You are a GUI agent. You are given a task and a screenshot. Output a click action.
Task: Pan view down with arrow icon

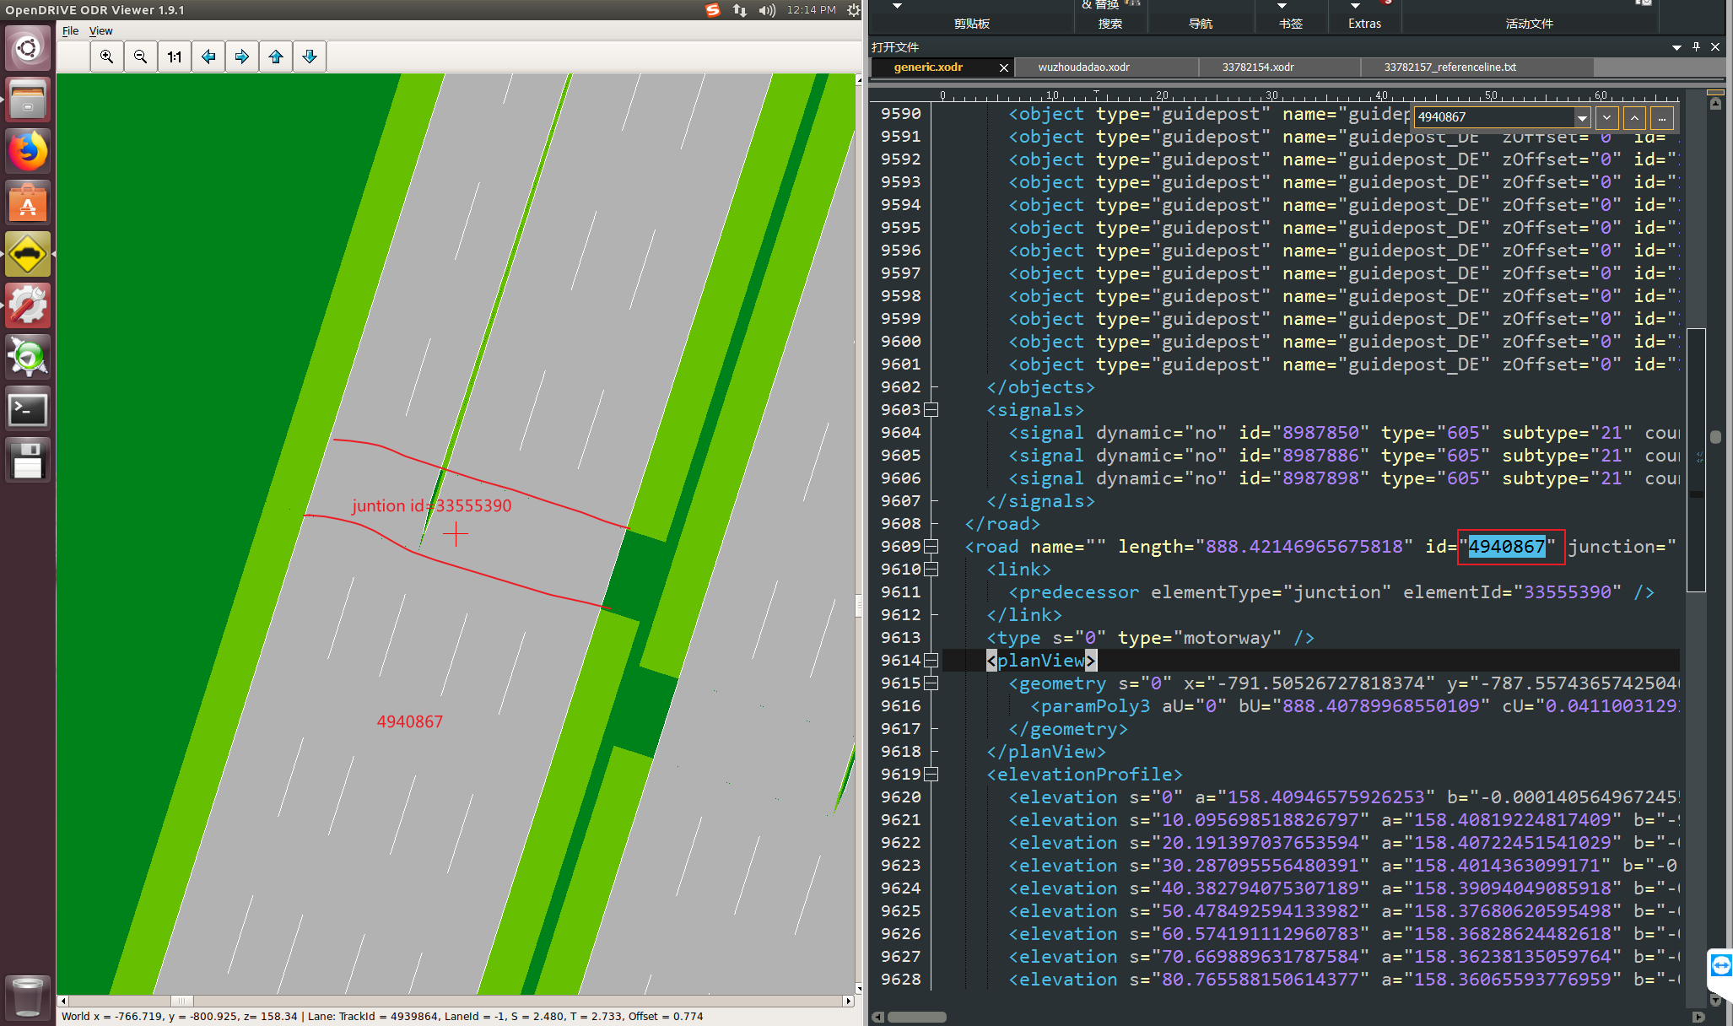(x=310, y=57)
